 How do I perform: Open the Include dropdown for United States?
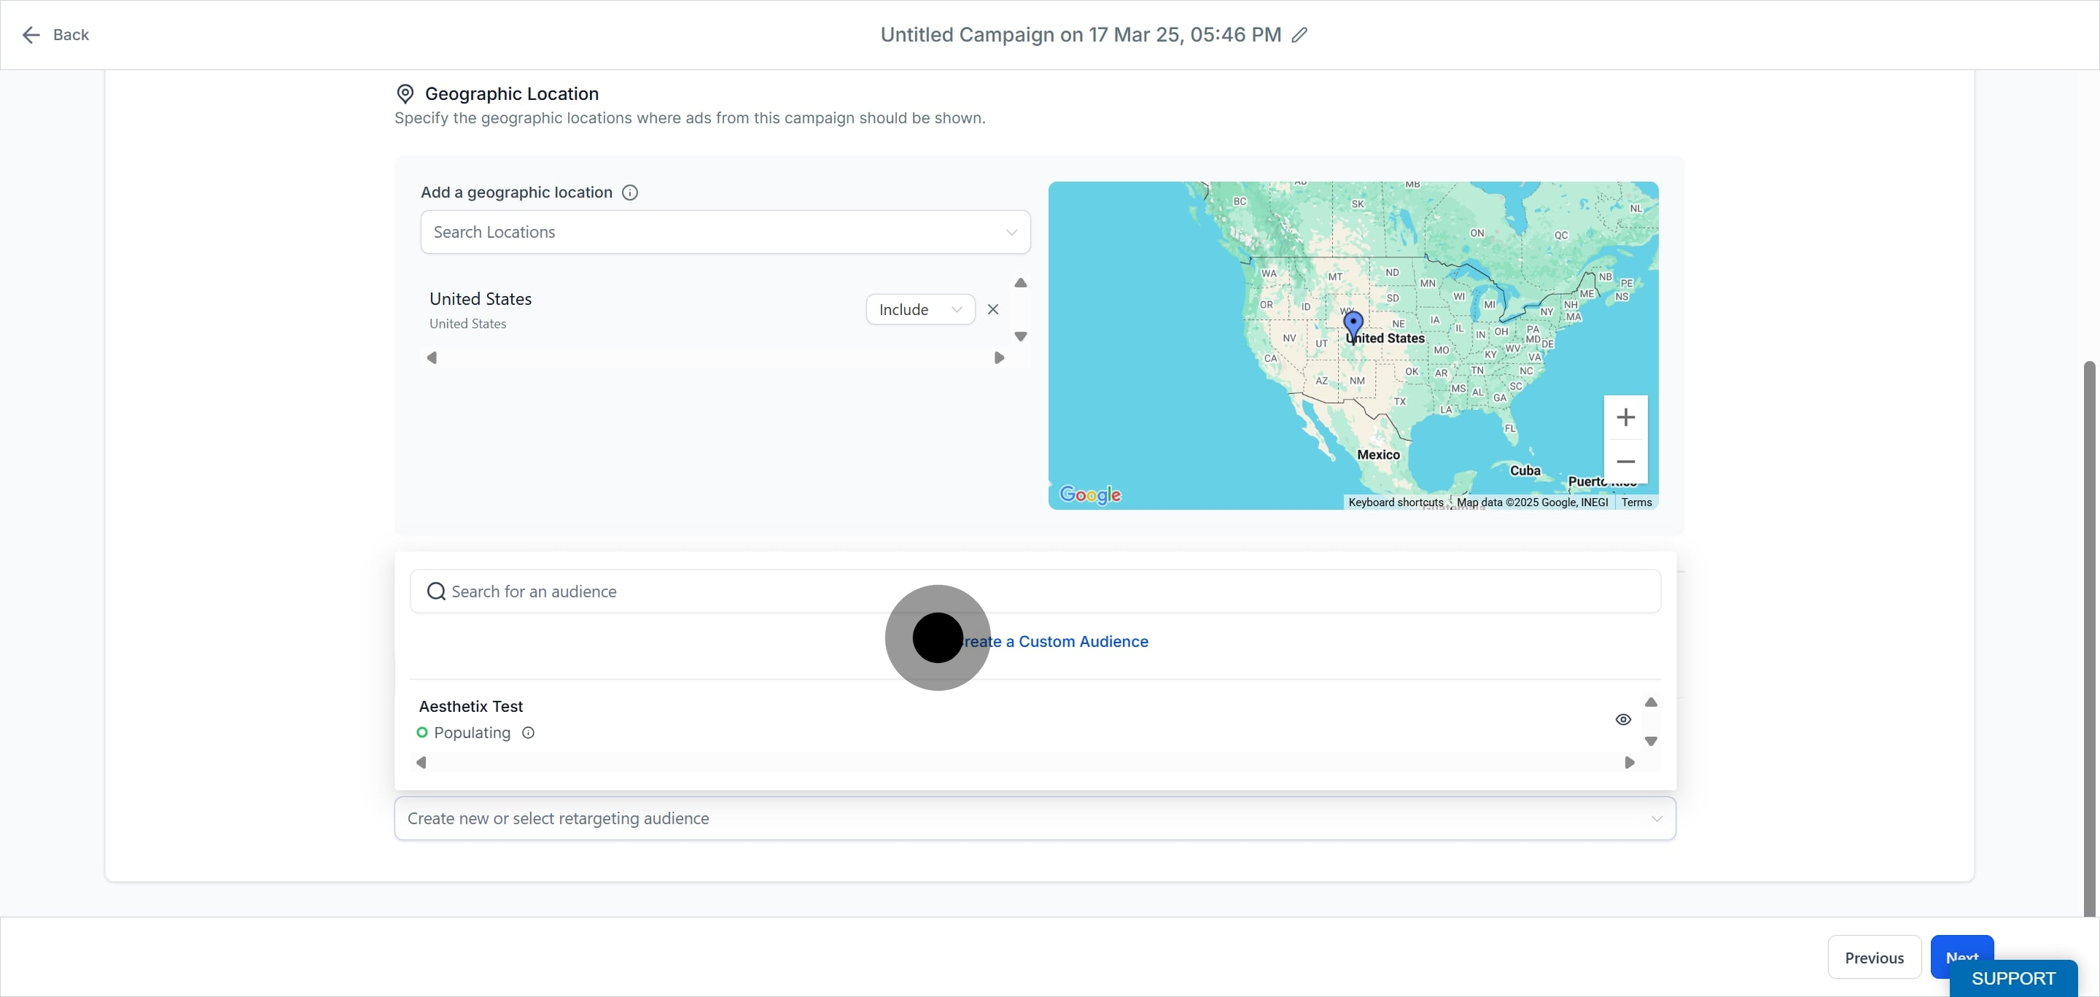click(919, 310)
